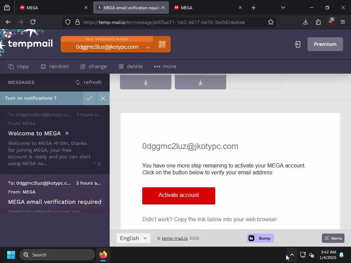The width and height of the screenshot is (351, 263).
Task: Download the first attachment
Action: tap(145, 82)
